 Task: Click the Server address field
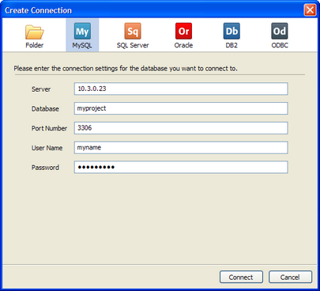pyautogui.click(x=181, y=89)
